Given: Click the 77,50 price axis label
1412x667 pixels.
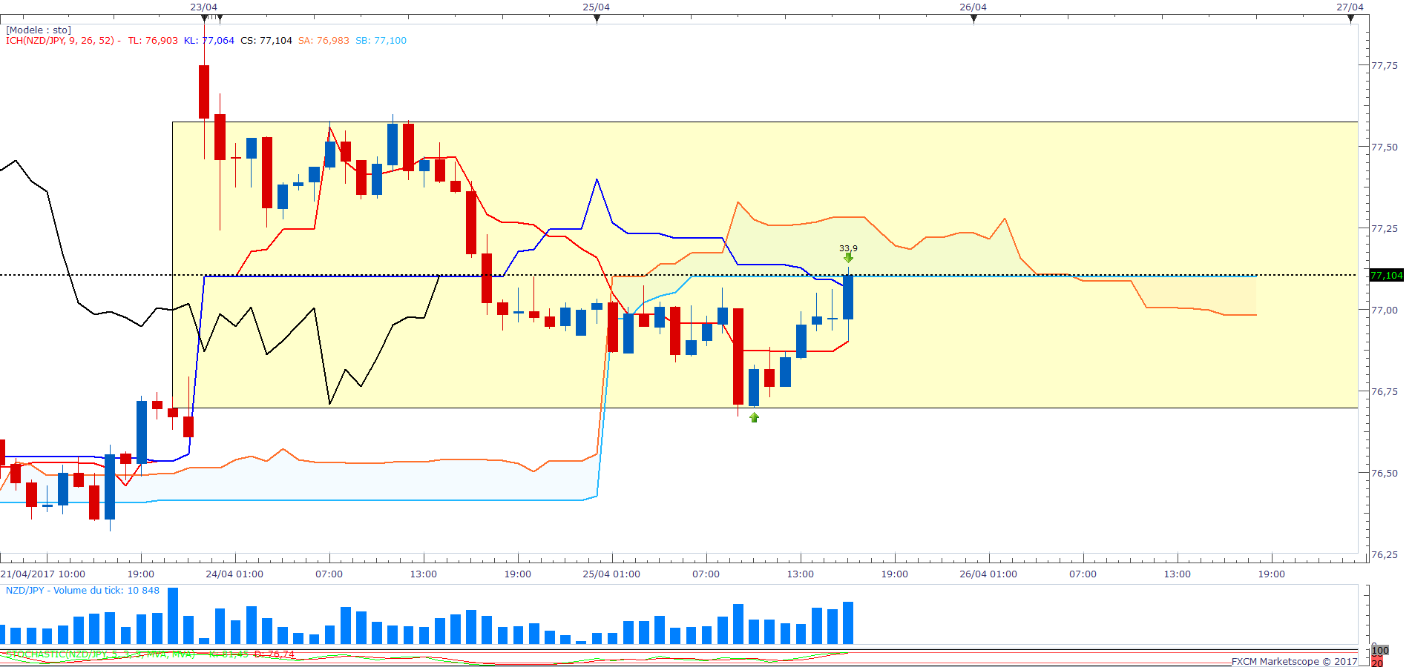Looking at the screenshot, I should (1384, 147).
